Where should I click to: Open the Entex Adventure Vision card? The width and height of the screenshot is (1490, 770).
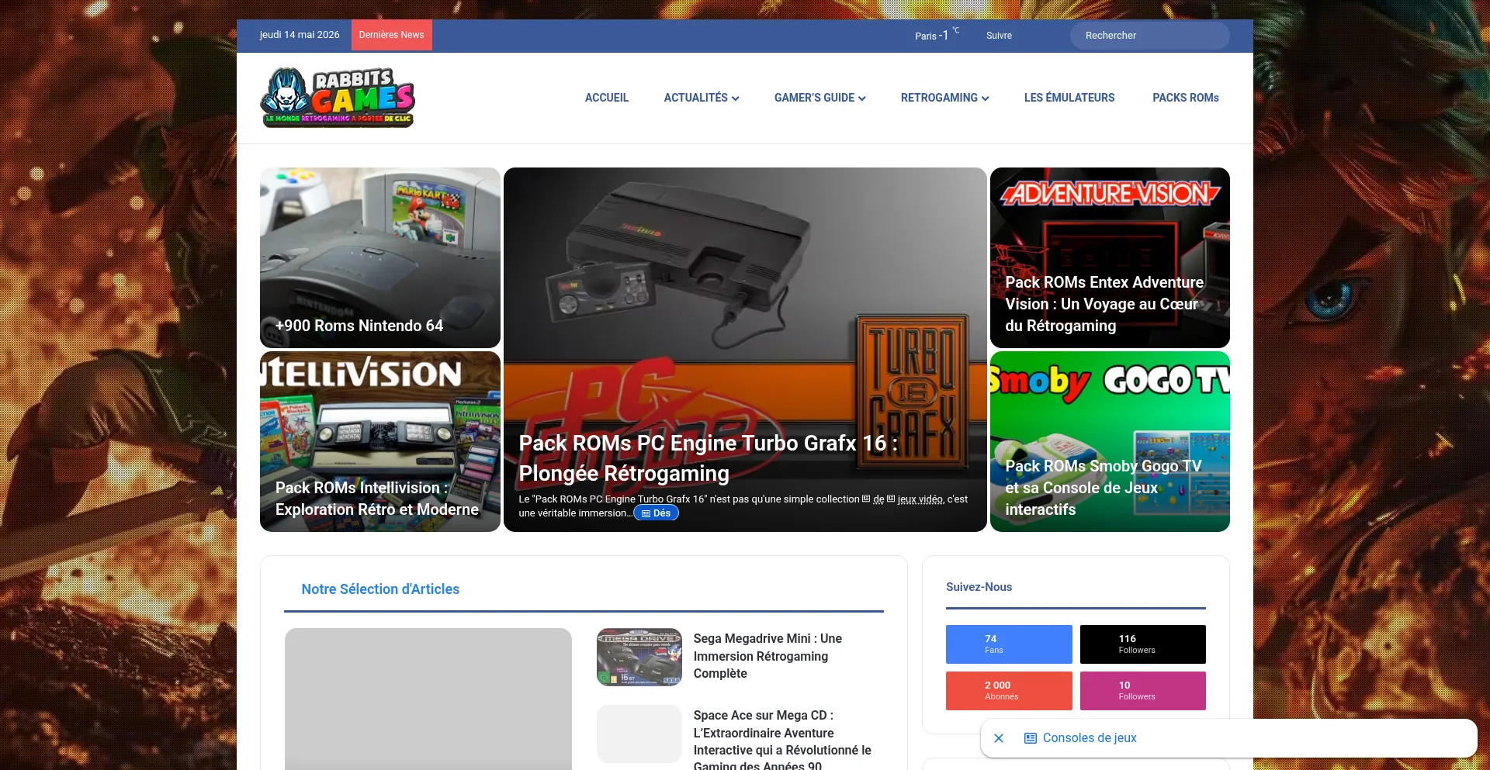point(1110,257)
